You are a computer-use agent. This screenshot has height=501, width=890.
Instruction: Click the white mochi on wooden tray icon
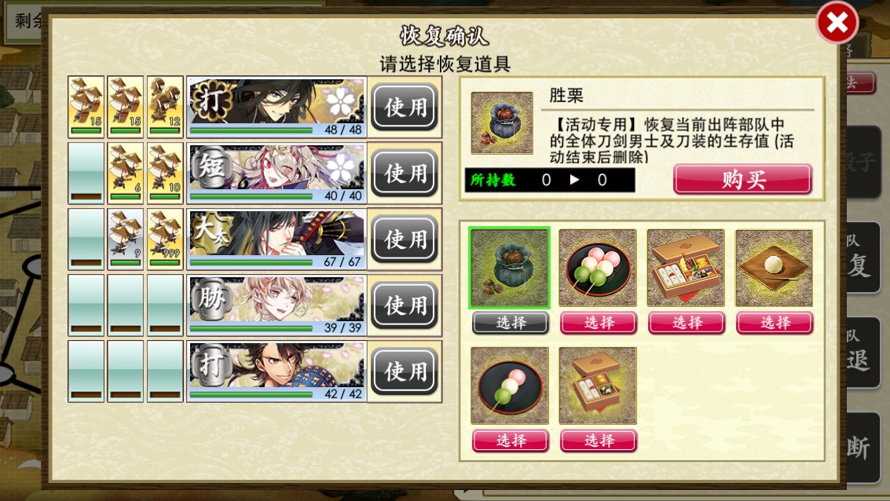(775, 268)
